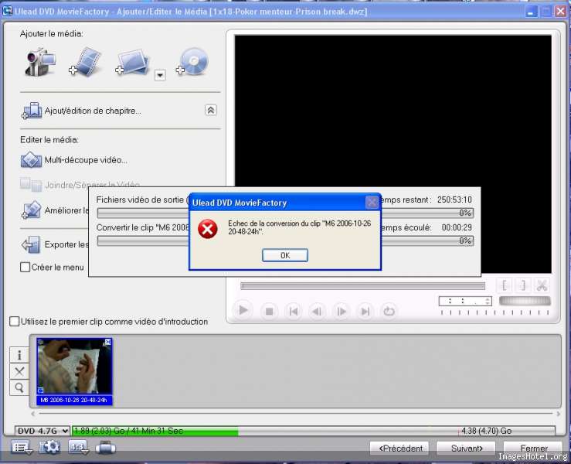Screen dimensions: 571x464
Task: Click the add slideshow photos icon
Action: [133, 62]
